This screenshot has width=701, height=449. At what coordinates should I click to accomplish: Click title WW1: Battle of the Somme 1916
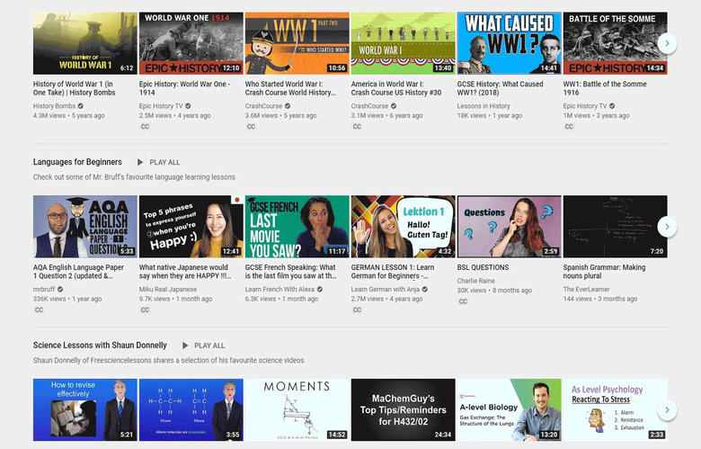605,88
